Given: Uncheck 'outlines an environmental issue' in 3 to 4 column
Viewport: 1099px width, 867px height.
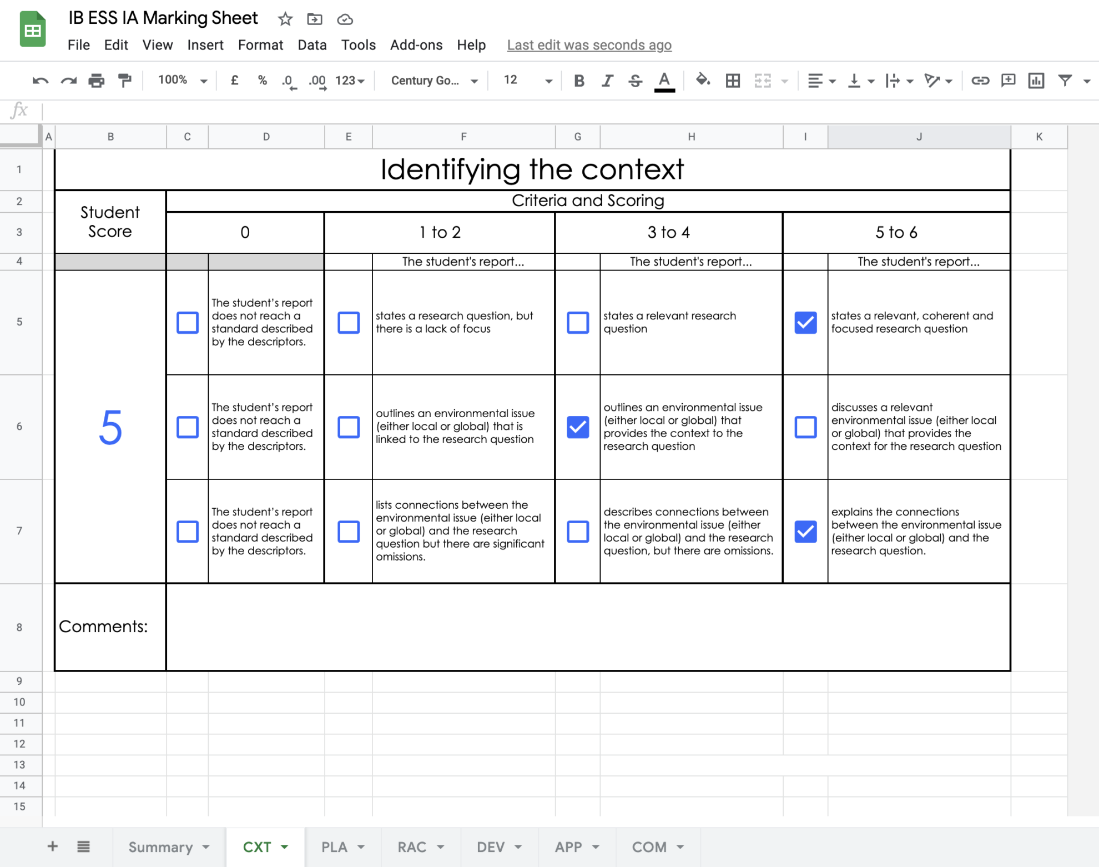Looking at the screenshot, I should 578,427.
